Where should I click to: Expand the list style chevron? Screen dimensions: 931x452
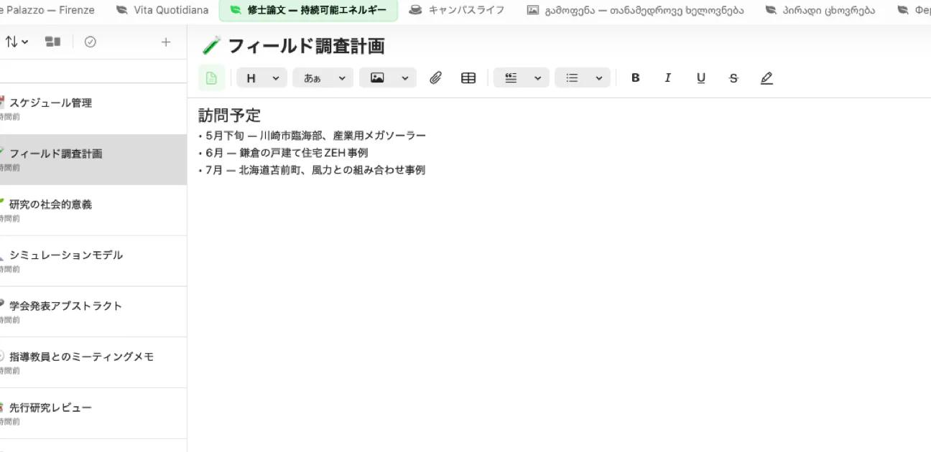(x=599, y=78)
